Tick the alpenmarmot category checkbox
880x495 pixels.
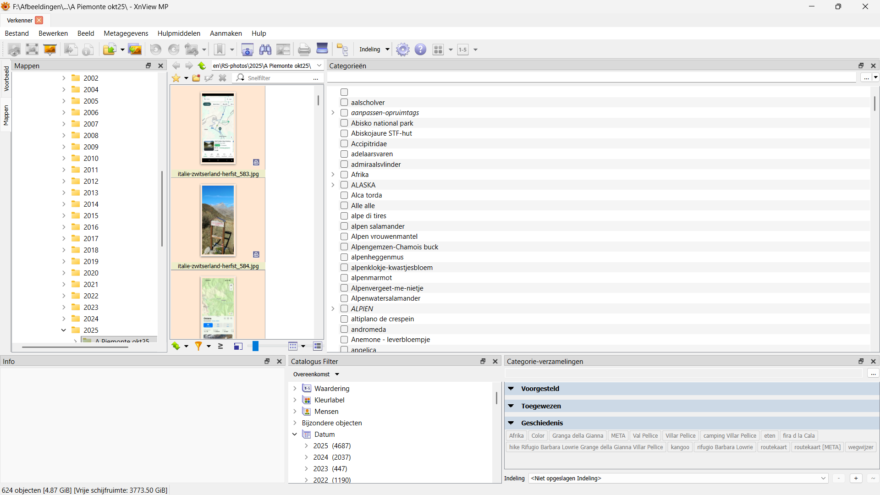(x=344, y=278)
